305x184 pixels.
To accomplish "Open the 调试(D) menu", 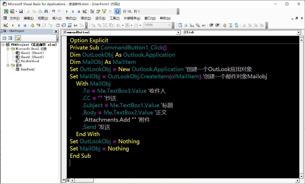I will [86, 18].
